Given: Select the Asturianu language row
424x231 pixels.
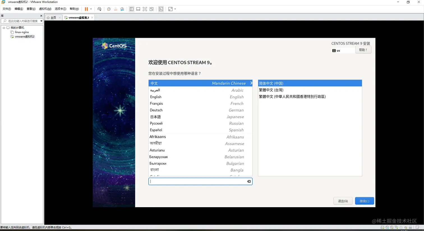Looking at the screenshot, I should coord(200,150).
